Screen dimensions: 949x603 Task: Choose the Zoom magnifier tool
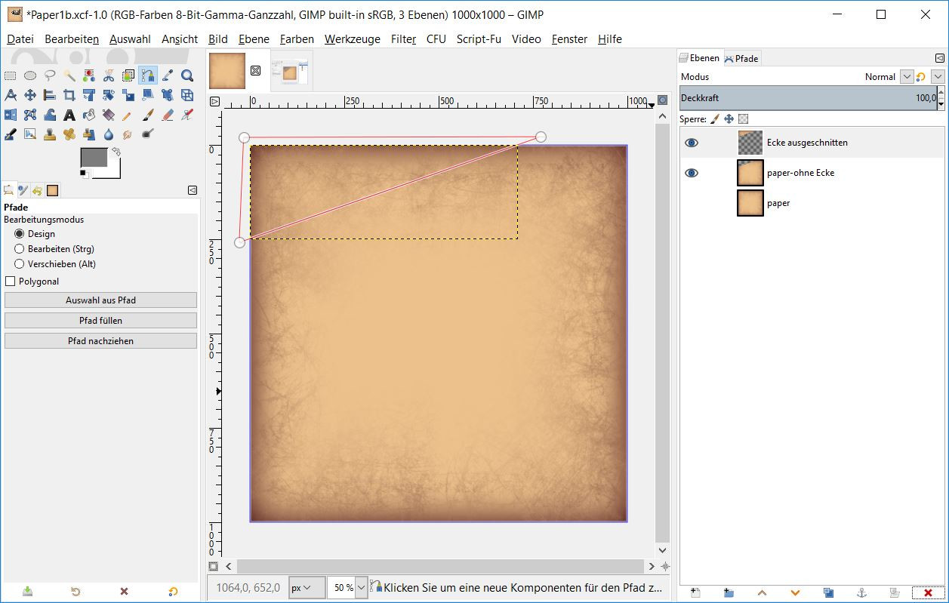click(187, 75)
